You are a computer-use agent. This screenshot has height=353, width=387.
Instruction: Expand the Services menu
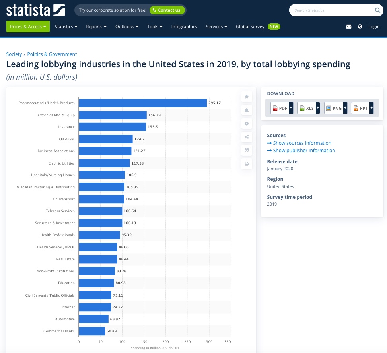tap(216, 27)
